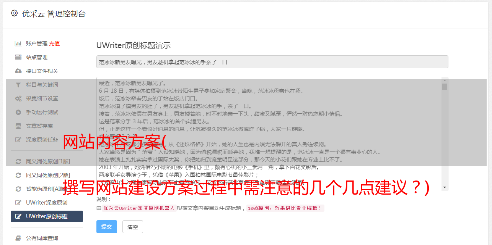
Task: Select the 站点管理 server icon
Action: click(x=18, y=57)
